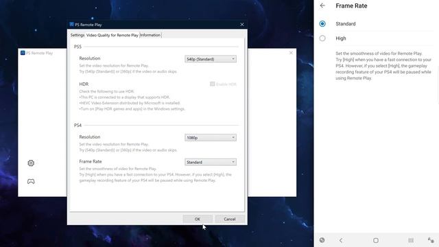Viewport: 439px width, 247px height.
Task: Click the Cancel button
Action: tap(230, 219)
